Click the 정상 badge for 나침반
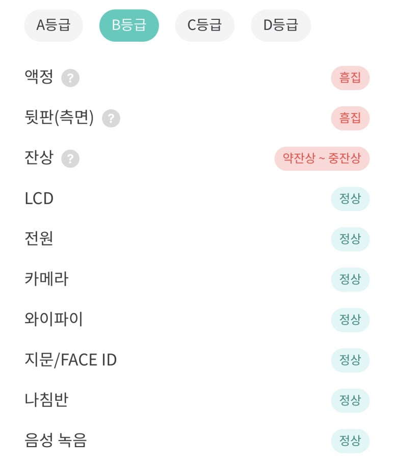This screenshot has width=394, height=467. [350, 400]
